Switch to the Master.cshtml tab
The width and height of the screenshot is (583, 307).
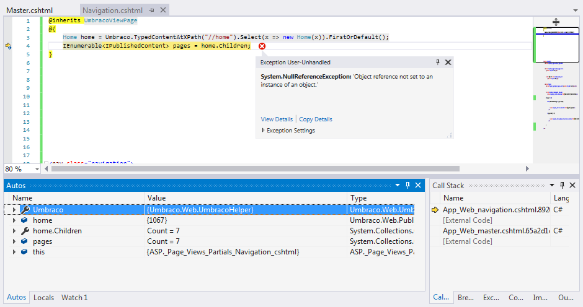[29, 11]
